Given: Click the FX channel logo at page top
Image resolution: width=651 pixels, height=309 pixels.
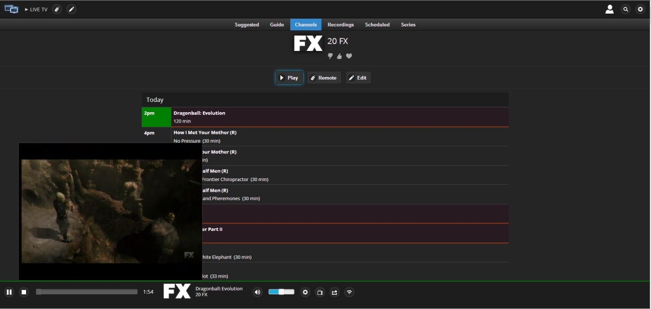Looking at the screenshot, I should (308, 43).
